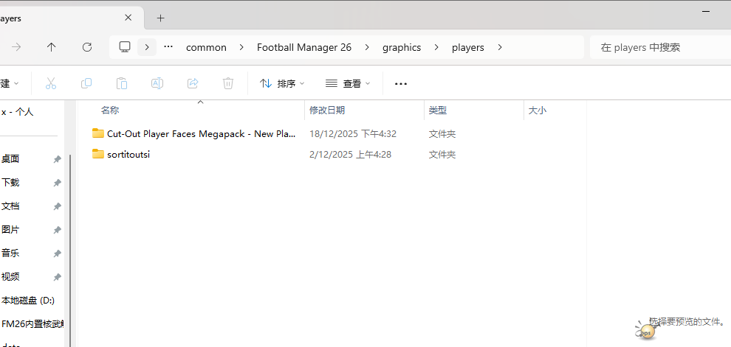Navigate to Football Manager 26 breadcrumb
This screenshot has width=731, height=347.
304,47
